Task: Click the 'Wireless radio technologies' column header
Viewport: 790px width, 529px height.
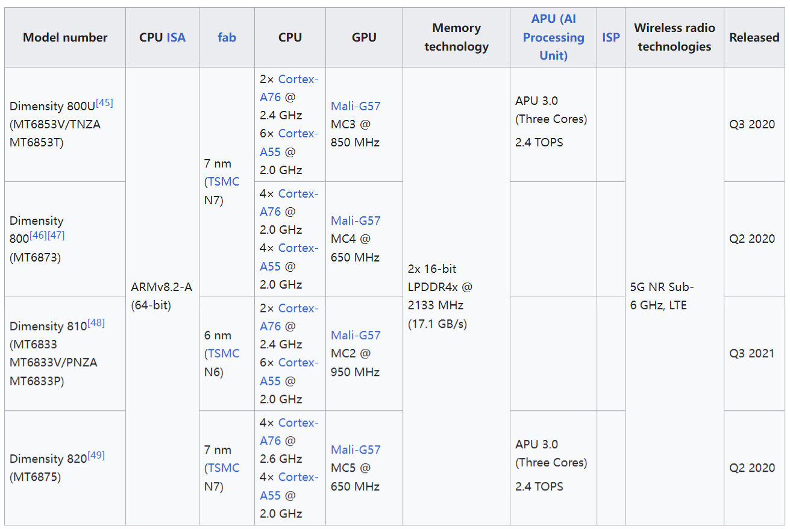Action: click(674, 37)
